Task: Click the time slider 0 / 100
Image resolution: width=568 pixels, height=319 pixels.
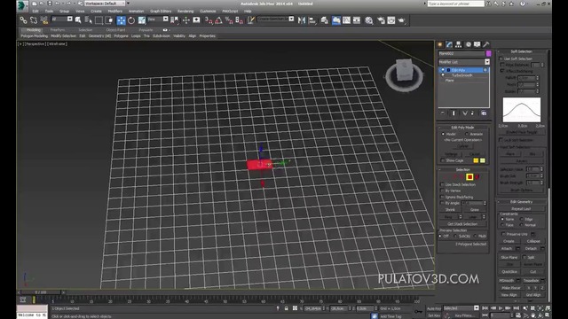Action: 41,292
